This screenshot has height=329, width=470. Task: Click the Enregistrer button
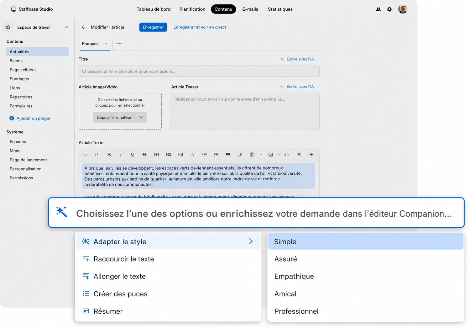click(x=153, y=27)
